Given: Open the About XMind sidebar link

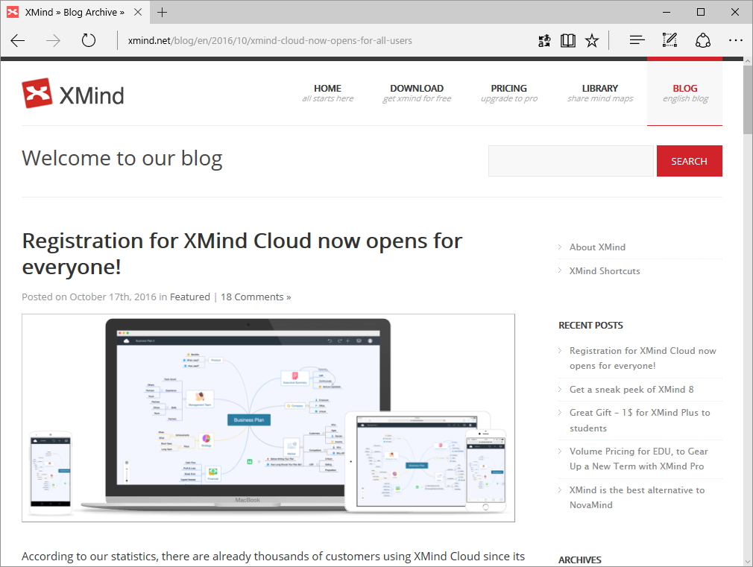Looking at the screenshot, I should (x=597, y=247).
